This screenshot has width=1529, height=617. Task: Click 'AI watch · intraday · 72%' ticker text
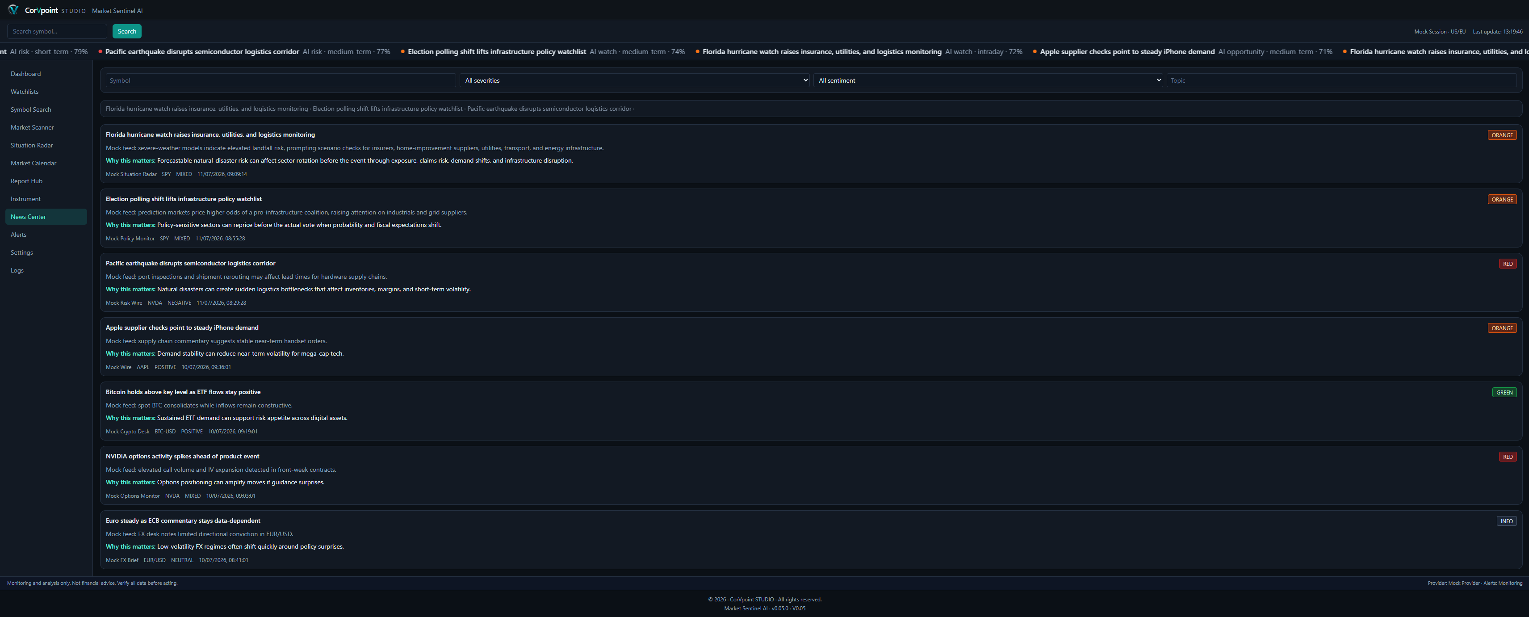pos(983,52)
